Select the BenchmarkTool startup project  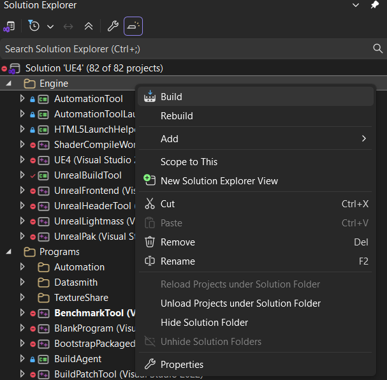[95, 313]
